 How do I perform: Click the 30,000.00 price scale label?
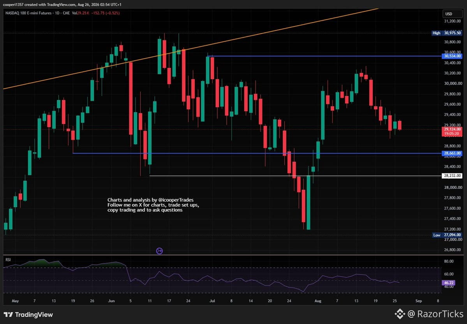click(x=453, y=83)
